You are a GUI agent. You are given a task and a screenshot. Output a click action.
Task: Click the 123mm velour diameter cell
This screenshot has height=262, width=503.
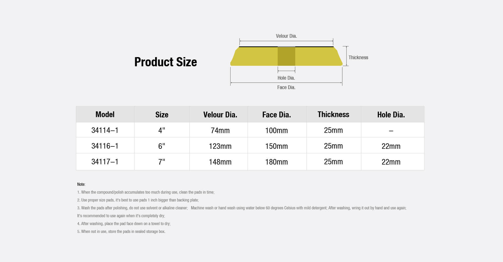220,146
